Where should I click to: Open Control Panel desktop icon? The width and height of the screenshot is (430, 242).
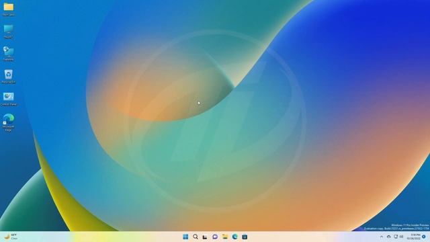coord(9,99)
